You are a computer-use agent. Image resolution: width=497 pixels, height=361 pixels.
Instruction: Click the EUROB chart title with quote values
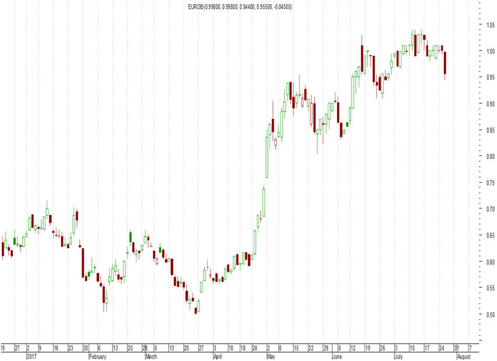pos(240,6)
